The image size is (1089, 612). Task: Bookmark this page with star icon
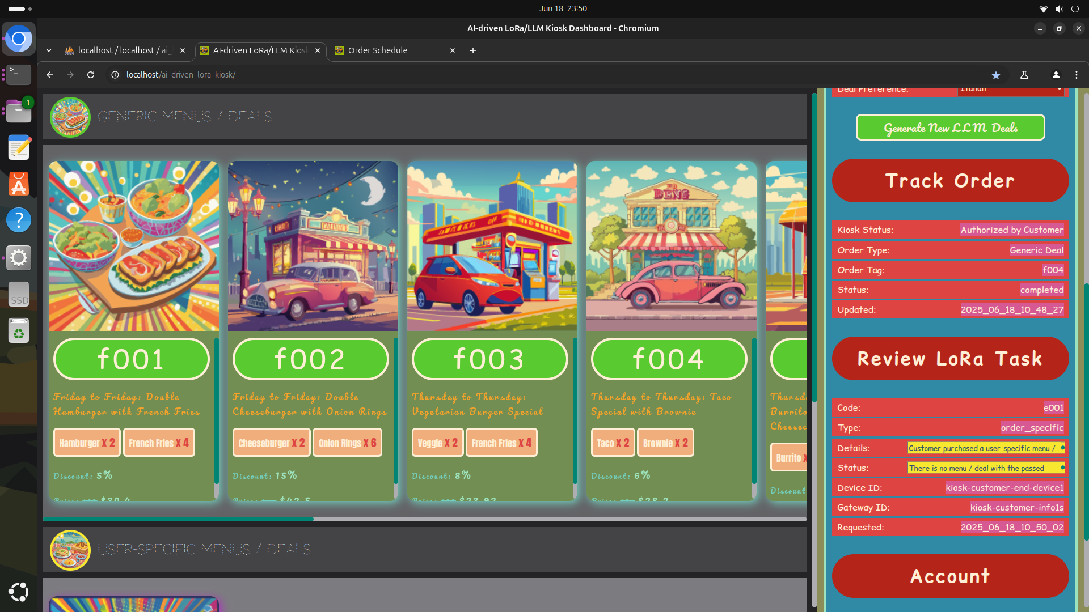click(x=995, y=75)
